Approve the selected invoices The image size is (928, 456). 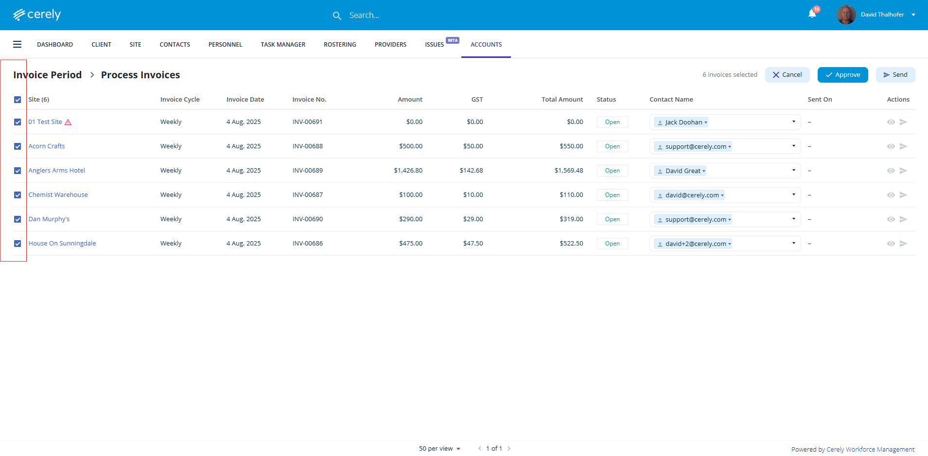pos(842,75)
